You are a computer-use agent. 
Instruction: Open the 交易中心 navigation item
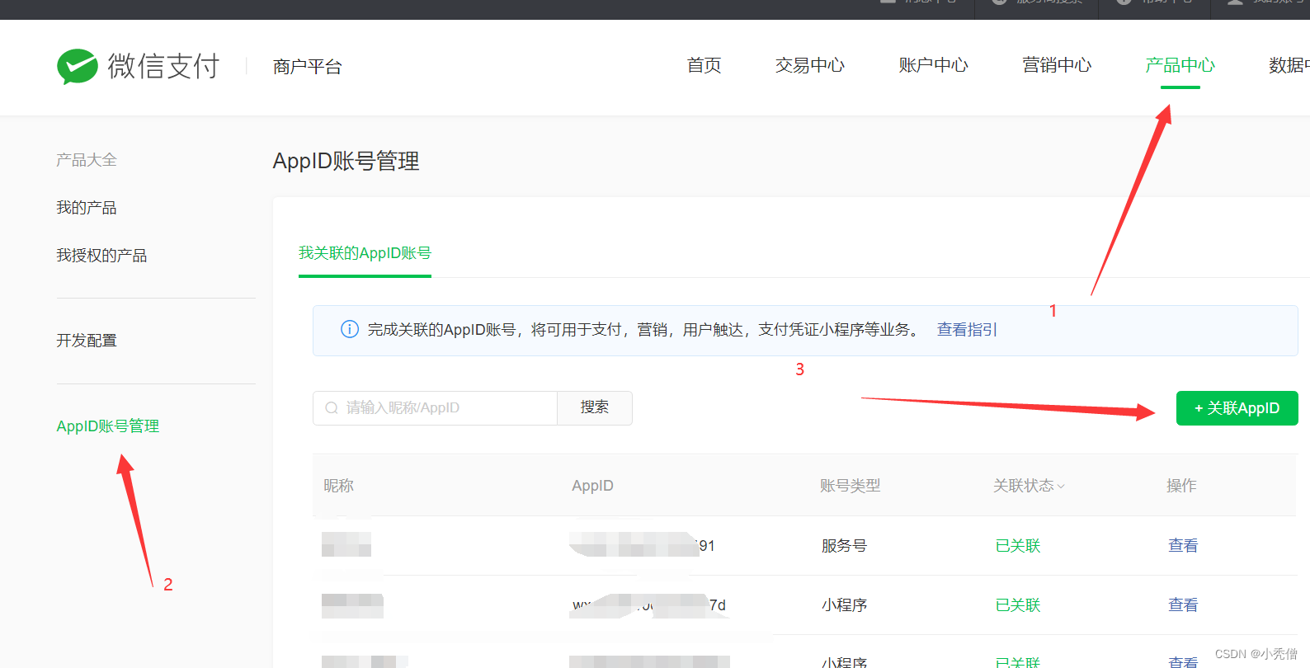point(810,65)
